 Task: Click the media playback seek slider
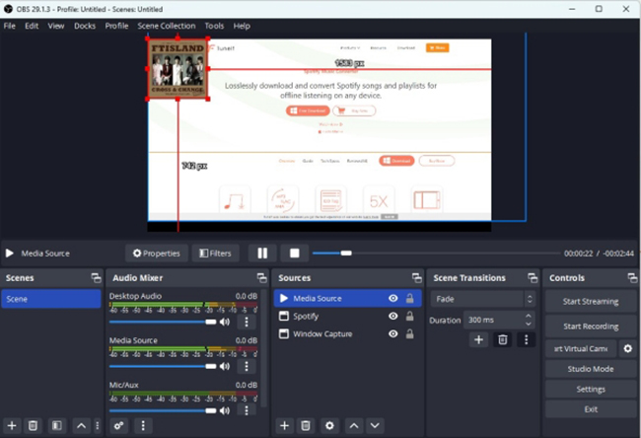click(x=436, y=254)
